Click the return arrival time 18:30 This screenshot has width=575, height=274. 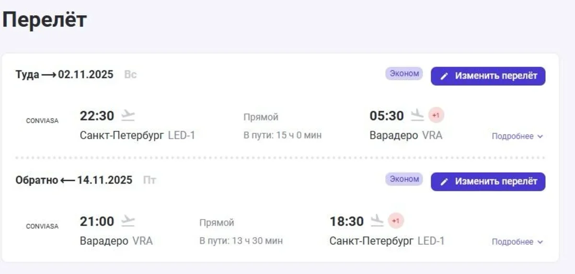[346, 221]
